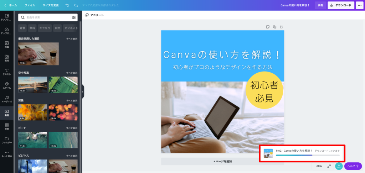Select the 自然 category chip
The image size is (365, 173).
point(57,28)
